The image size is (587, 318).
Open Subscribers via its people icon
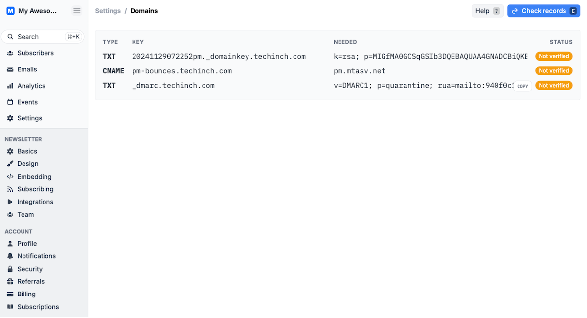(10, 53)
